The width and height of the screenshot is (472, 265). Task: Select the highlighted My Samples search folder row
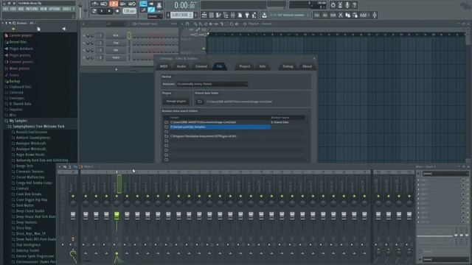pos(220,127)
